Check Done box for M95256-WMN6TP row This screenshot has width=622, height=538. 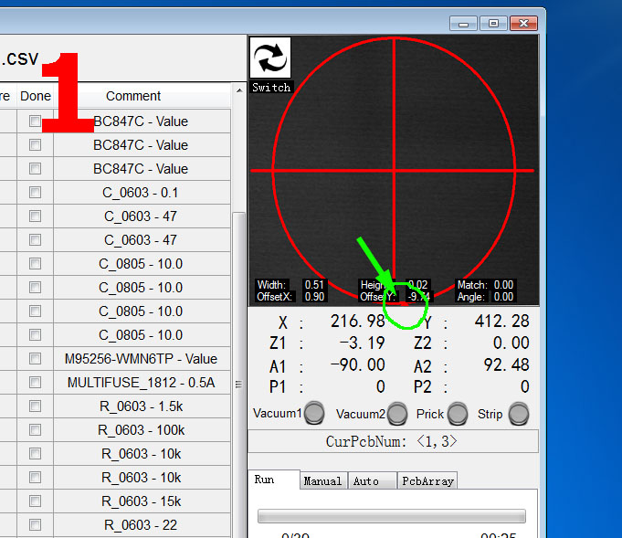click(35, 359)
